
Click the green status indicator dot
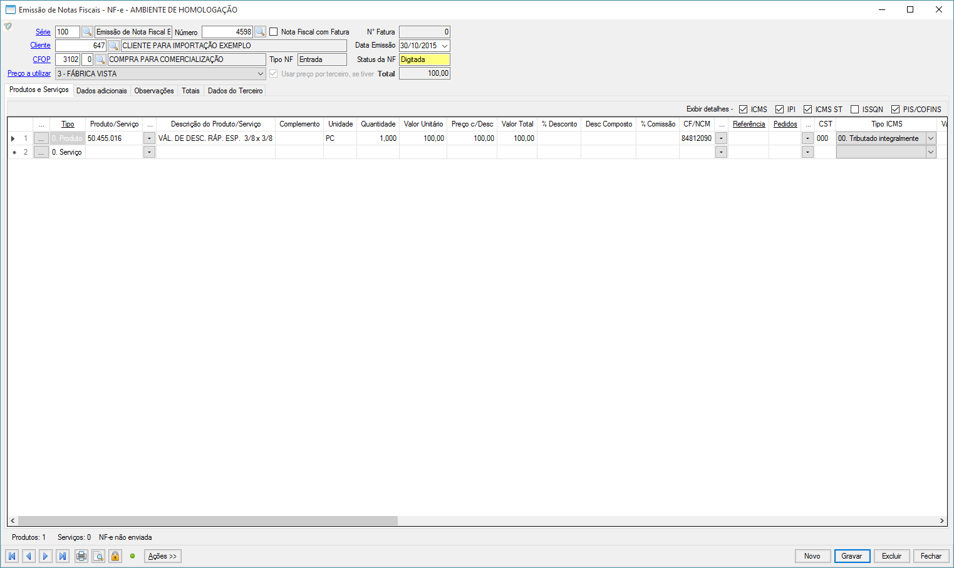click(x=132, y=556)
